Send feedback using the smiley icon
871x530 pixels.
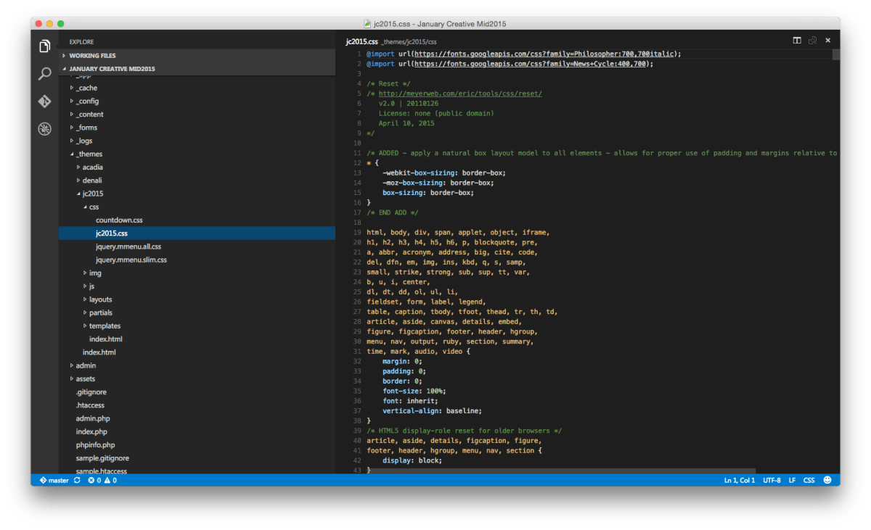pos(827,480)
